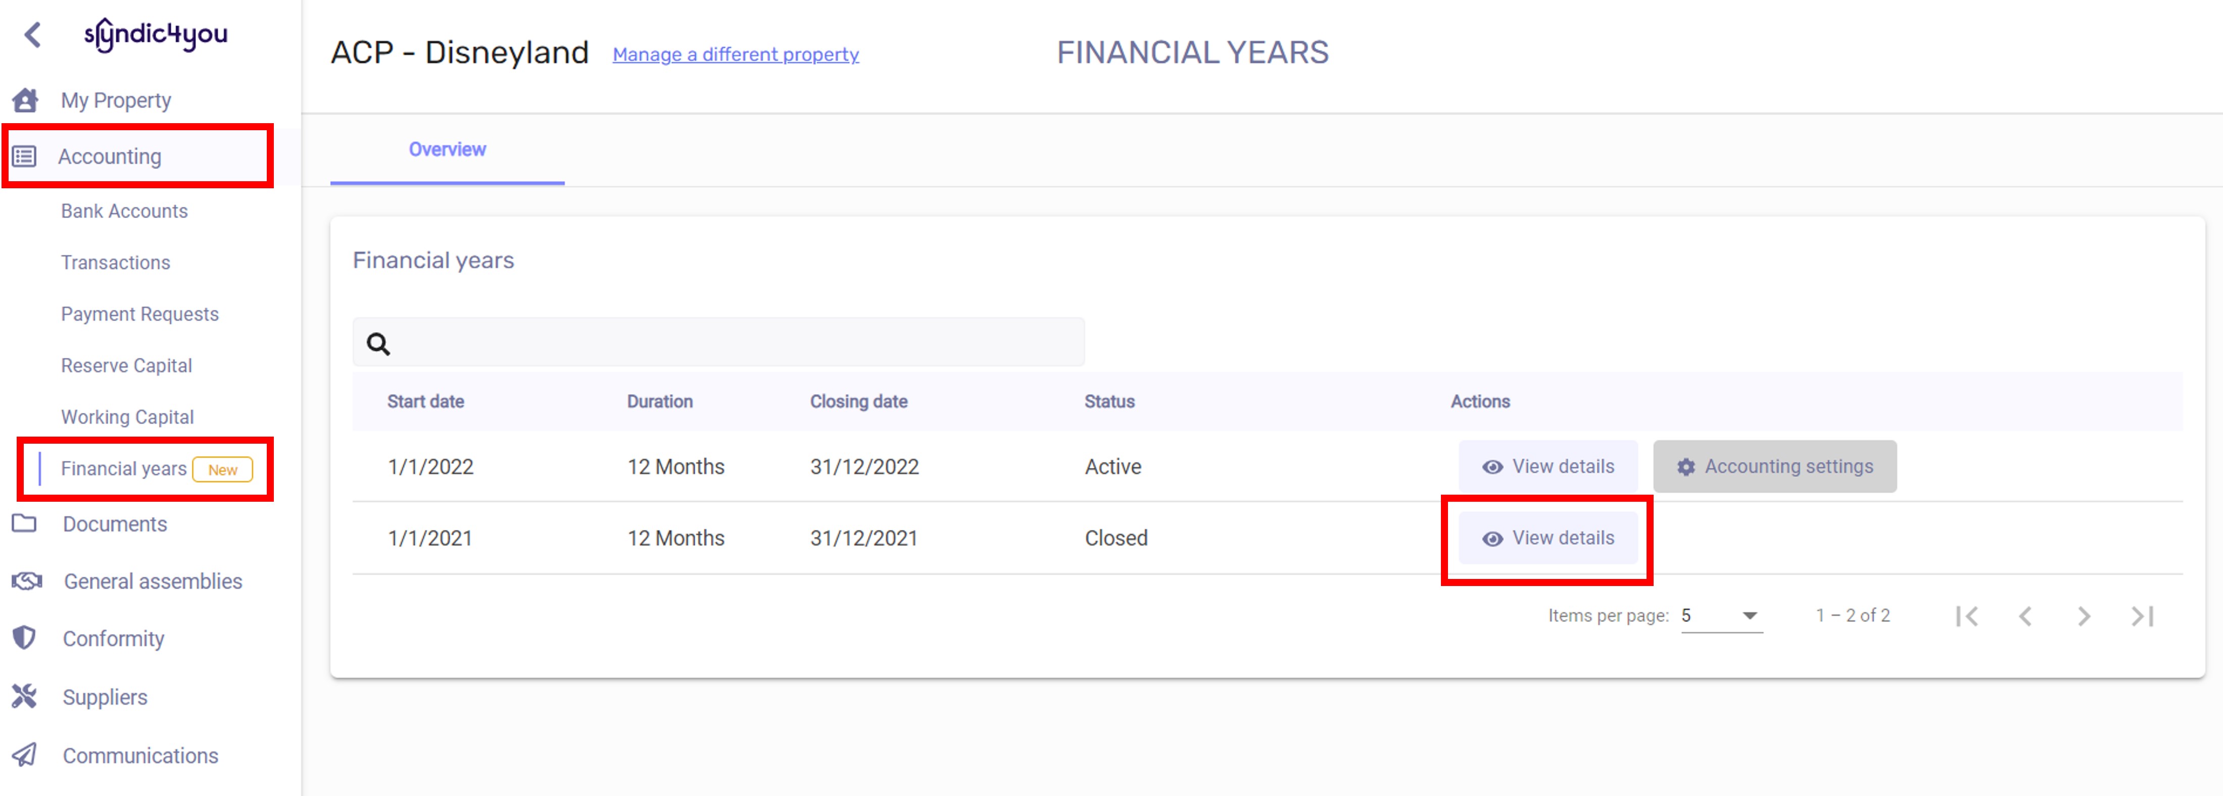Click the 1 – 2 of 2 range label

(x=1853, y=616)
